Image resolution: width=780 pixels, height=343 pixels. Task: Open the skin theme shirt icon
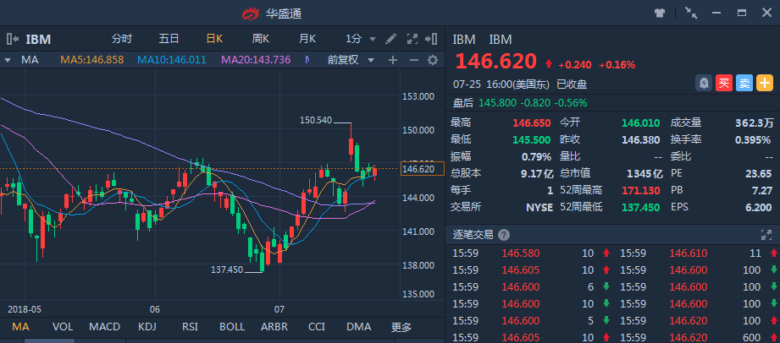[660, 14]
